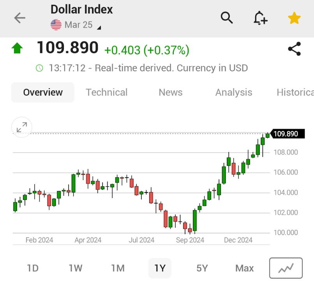
Task: Switch to the Technical tab
Action: pyautogui.click(x=106, y=93)
